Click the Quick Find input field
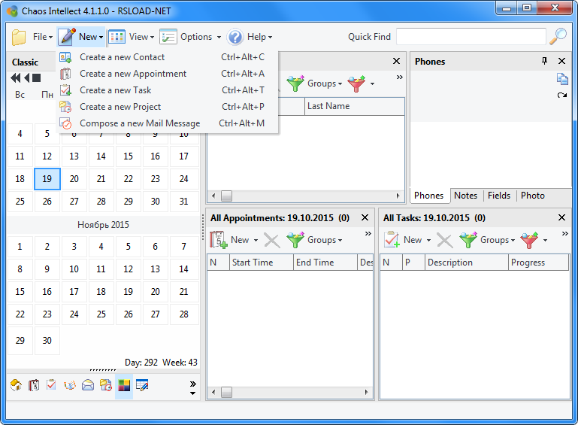Viewport: 578px width, 425px height. (471, 37)
